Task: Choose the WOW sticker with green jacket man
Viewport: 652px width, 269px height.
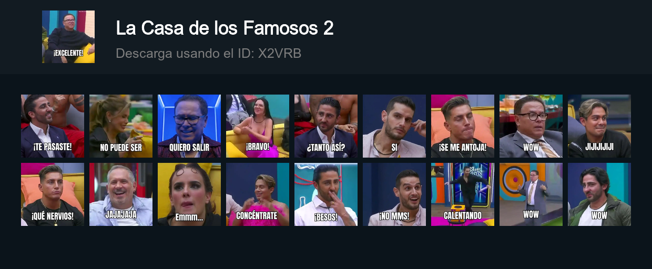Action: tap(599, 194)
